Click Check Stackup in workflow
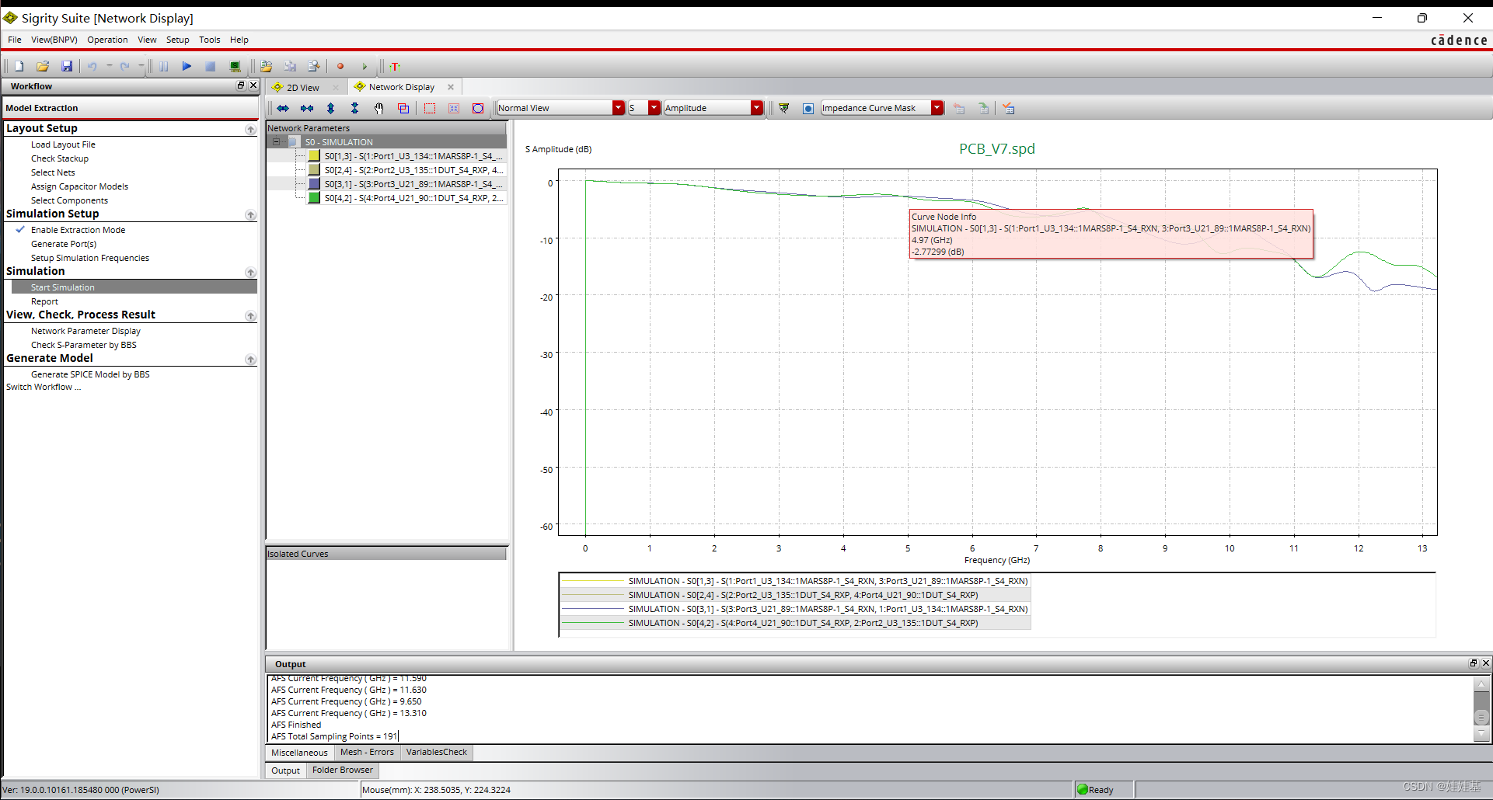 pyautogui.click(x=60, y=158)
